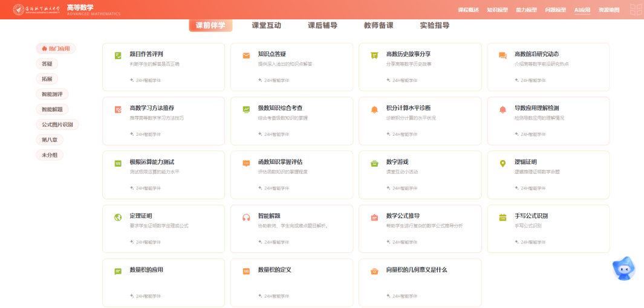Select the 拓展 category filter

click(47, 79)
